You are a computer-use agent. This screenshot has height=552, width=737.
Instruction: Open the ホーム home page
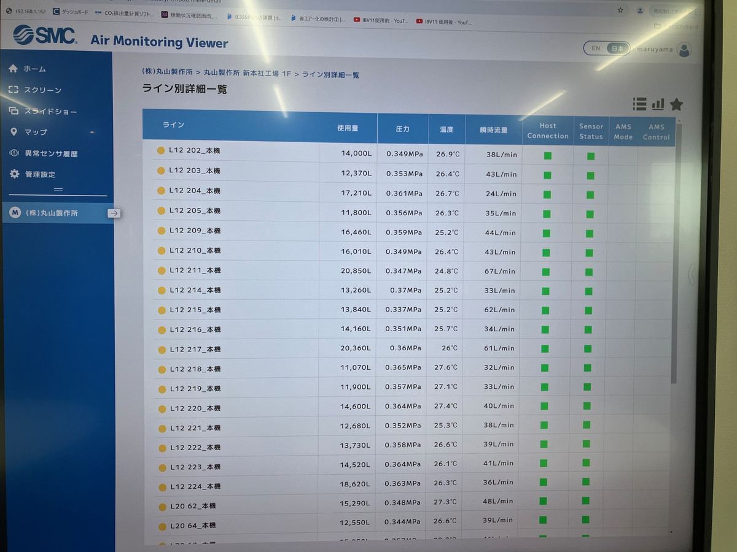pyautogui.click(x=35, y=69)
